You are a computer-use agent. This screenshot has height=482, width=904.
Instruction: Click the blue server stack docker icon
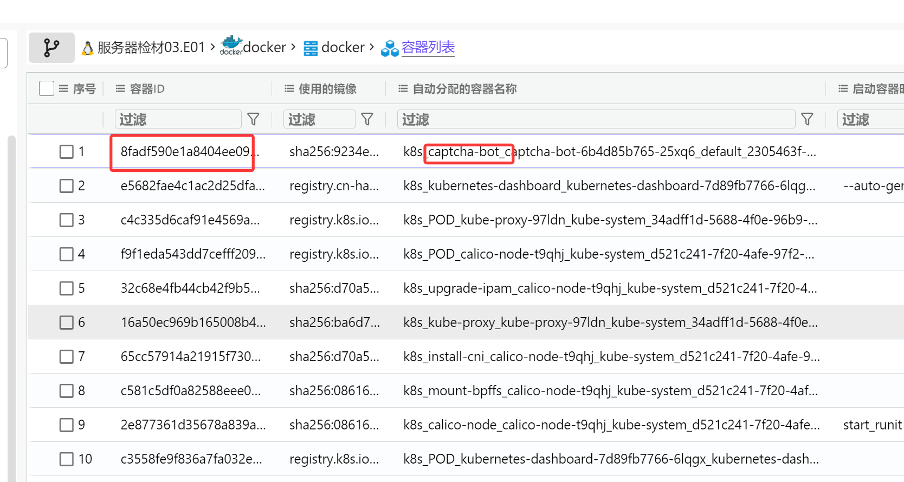pos(311,48)
